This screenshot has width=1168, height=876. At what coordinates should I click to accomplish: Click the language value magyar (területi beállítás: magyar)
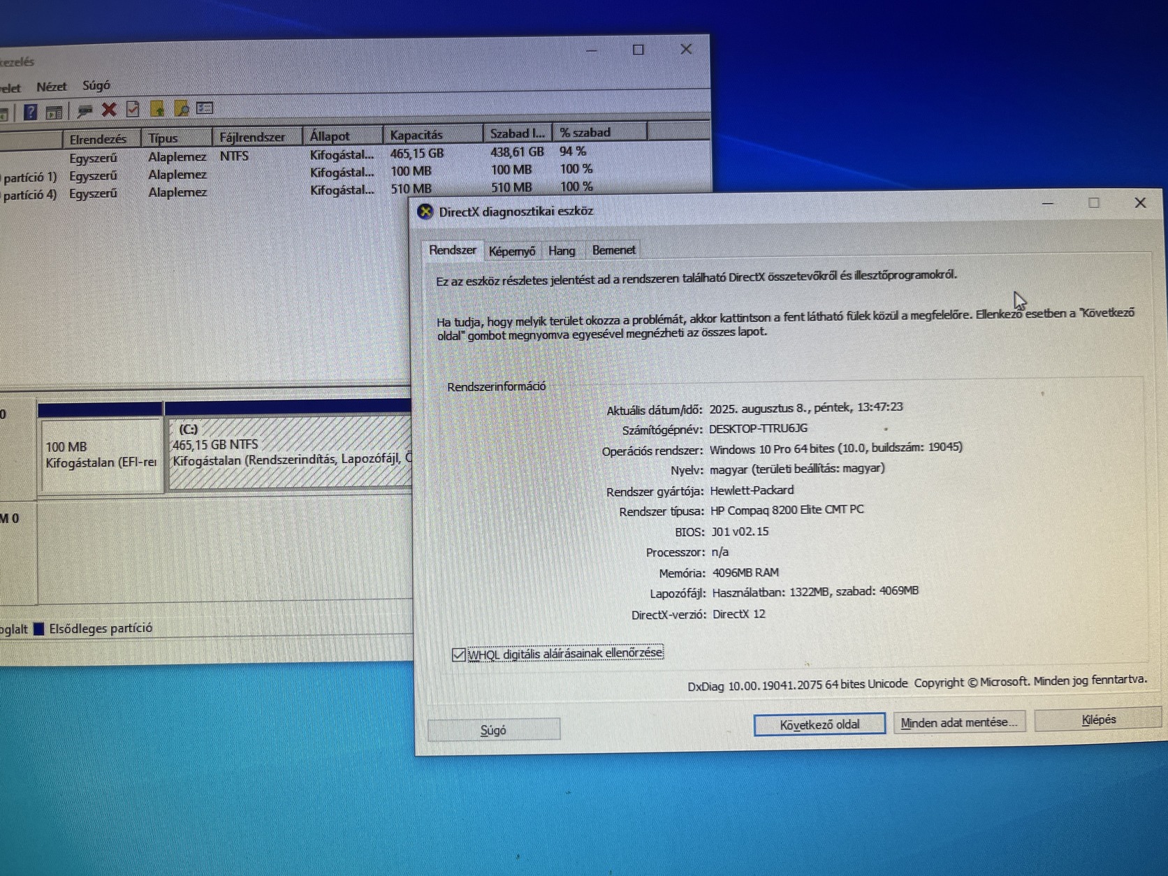(x=797, y=469)
